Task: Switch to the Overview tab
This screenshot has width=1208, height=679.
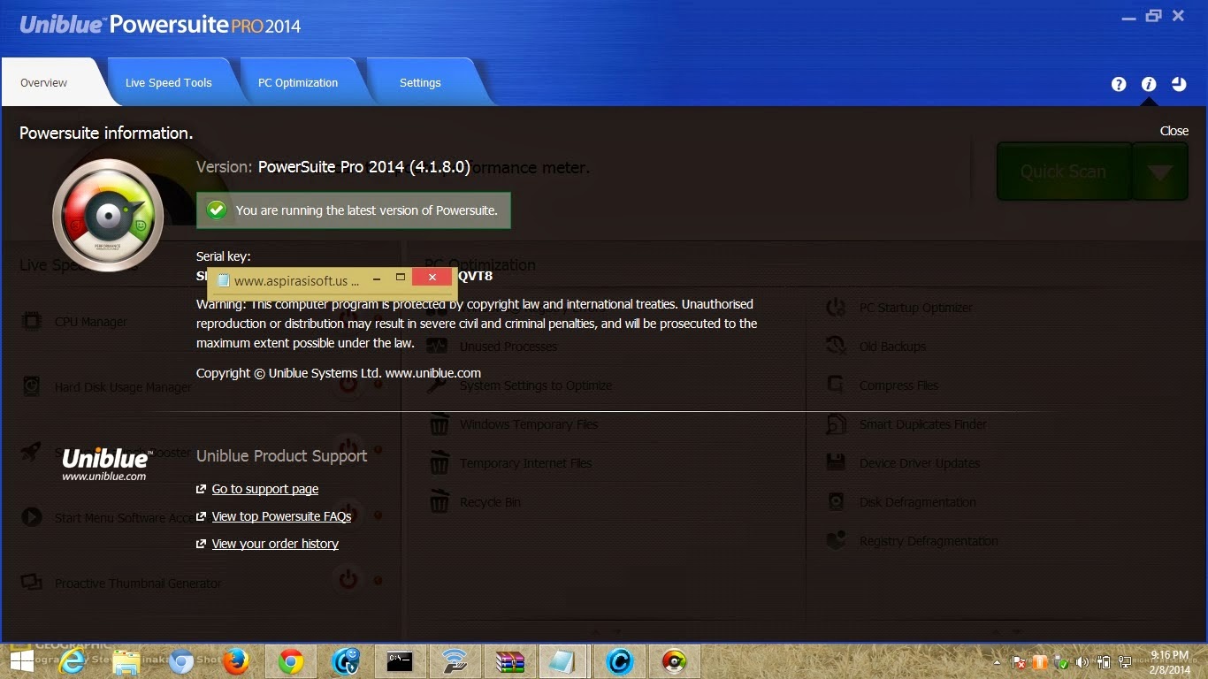Action: [x=44, y=82]
